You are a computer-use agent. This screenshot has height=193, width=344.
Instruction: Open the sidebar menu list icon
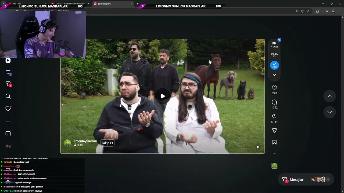pos(8,72)
